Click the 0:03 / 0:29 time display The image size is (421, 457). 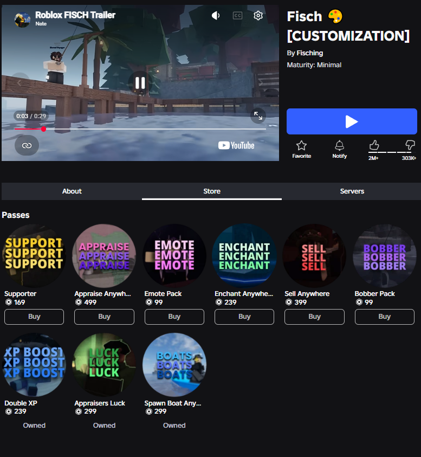pos(31,116)
